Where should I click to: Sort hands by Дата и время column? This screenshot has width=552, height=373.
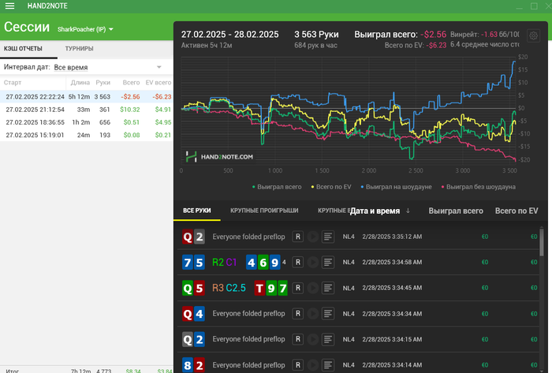pos(375,211)
